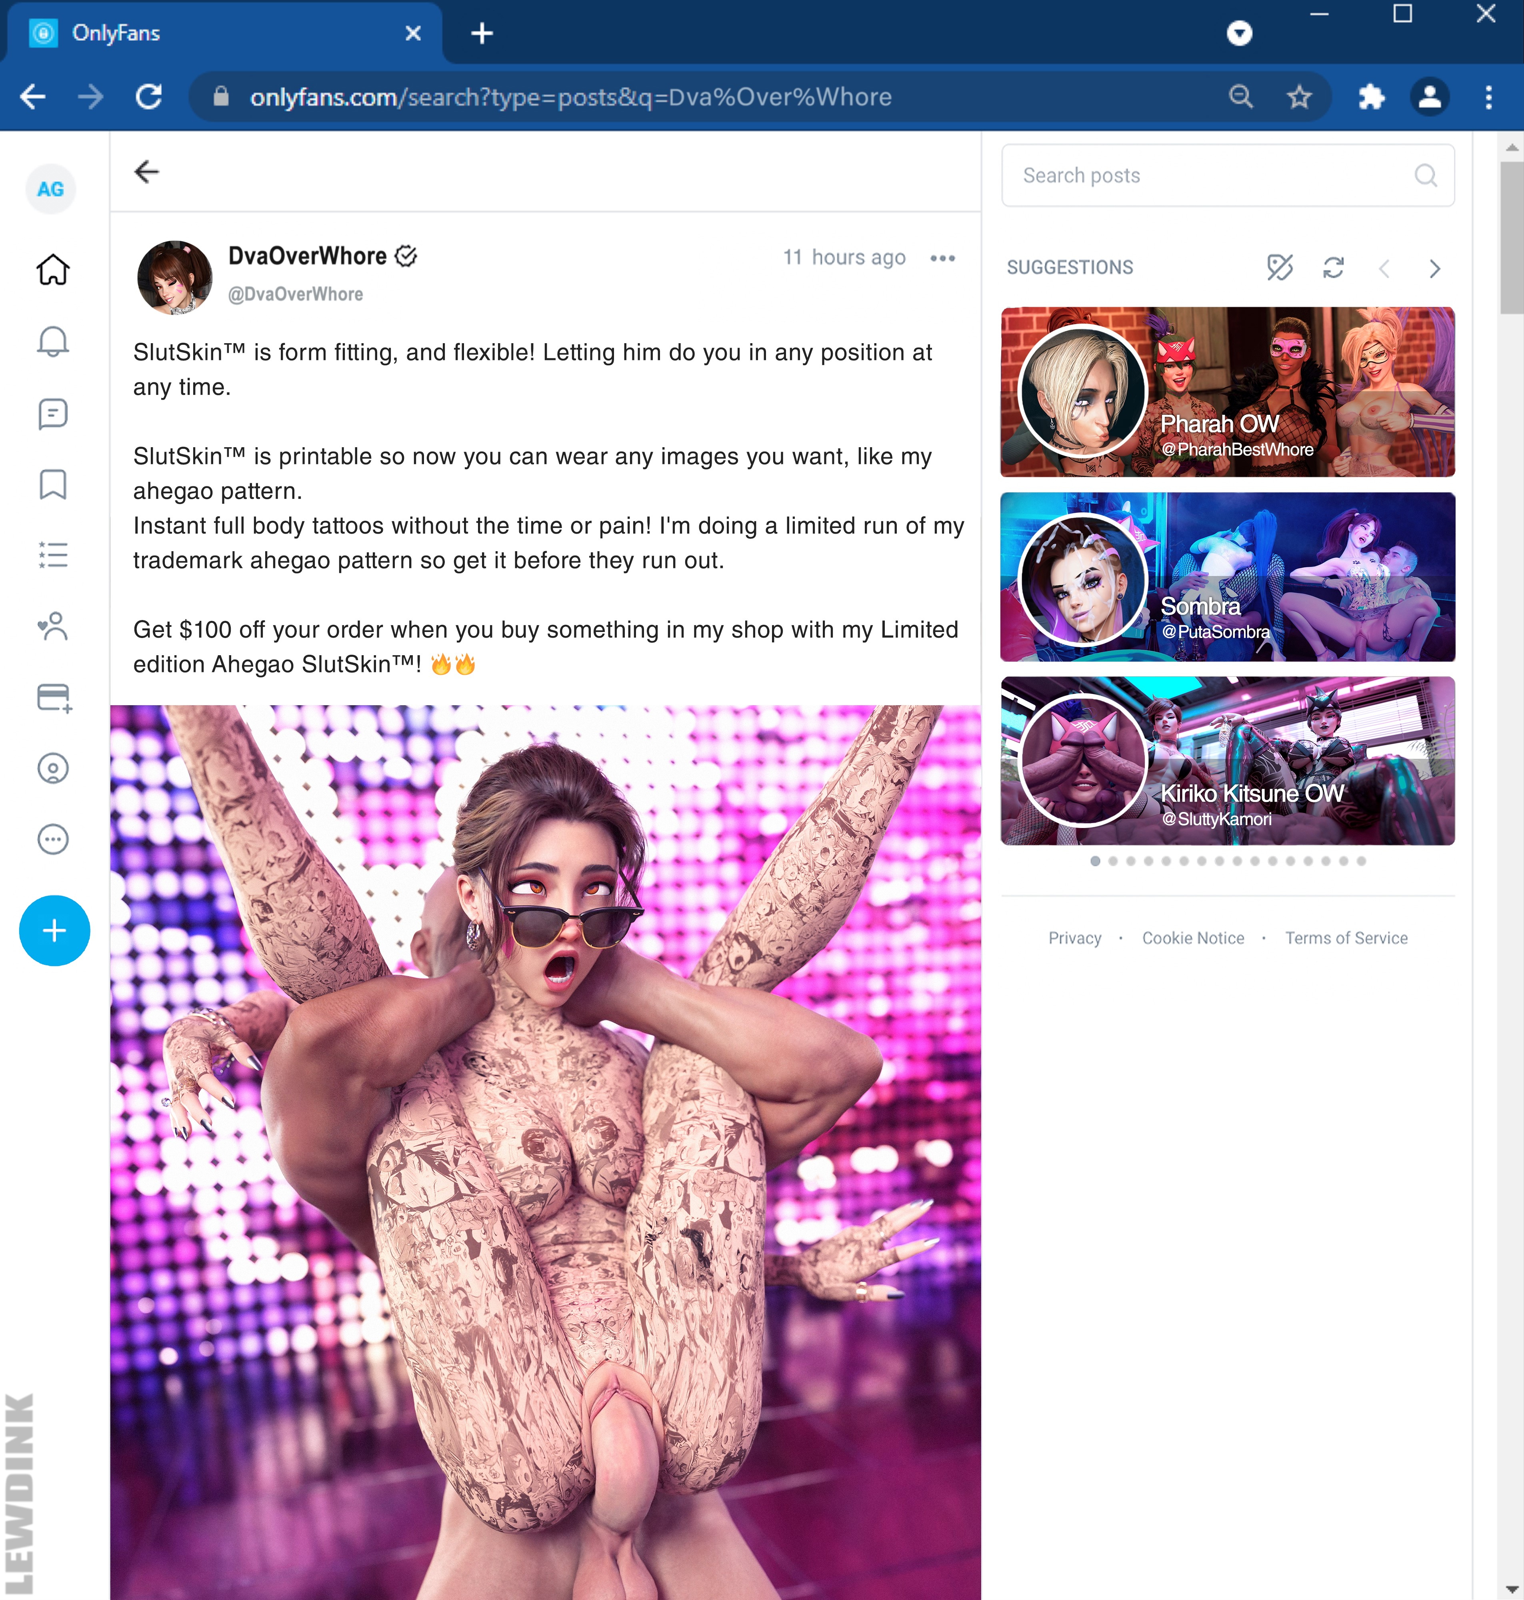Open the More circle-dots sidebar icon
Image resolution: width=1524 pixels, height=1600 pixels.
tap(53, 839)
